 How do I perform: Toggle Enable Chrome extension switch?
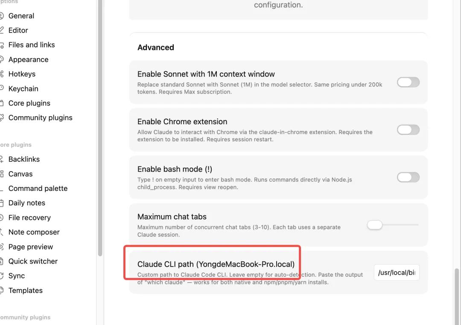[x=408, y=130]
